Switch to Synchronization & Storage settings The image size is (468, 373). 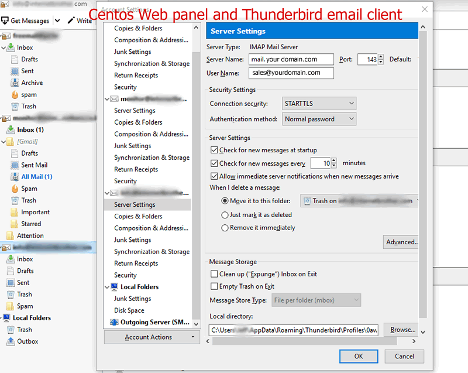coord(152,251)
